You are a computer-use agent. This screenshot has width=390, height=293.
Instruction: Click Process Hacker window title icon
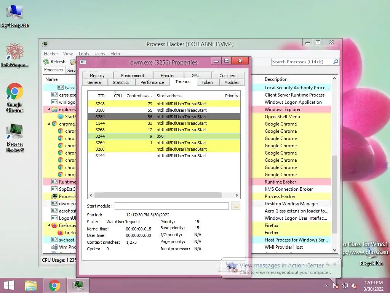(x=45, y=44)
